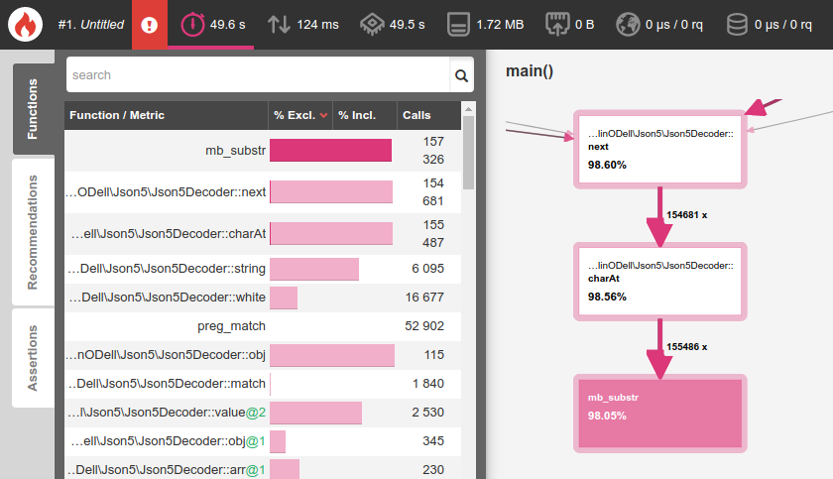The width and height of the screenshot is (833, 479).
Task: Switch to the Recommendations tab
Action: [33, 233]
